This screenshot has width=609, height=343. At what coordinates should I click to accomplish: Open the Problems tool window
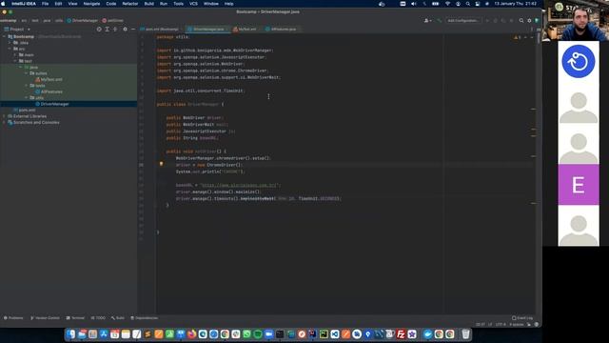(14, 318)
